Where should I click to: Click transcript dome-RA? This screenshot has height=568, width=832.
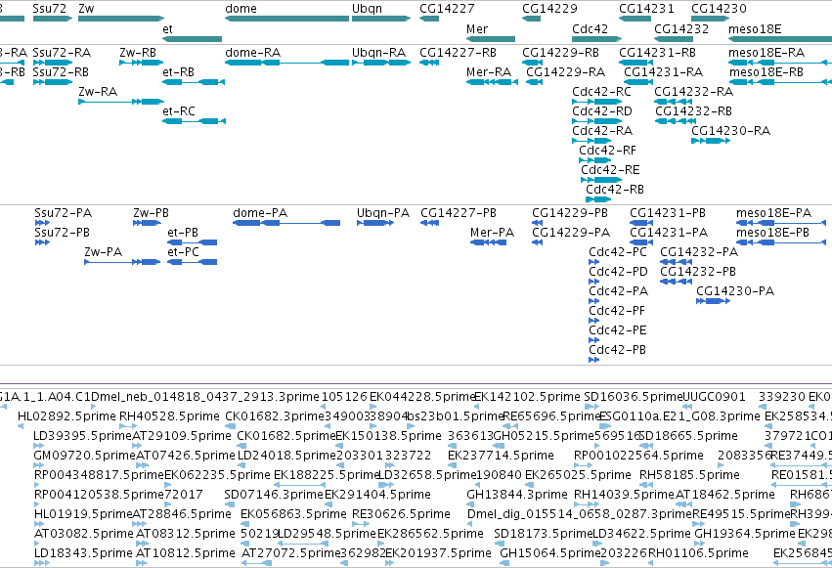point(287,63)
